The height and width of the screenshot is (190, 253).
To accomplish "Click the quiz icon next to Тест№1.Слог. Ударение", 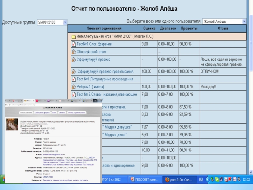I will tap(73, 44).
